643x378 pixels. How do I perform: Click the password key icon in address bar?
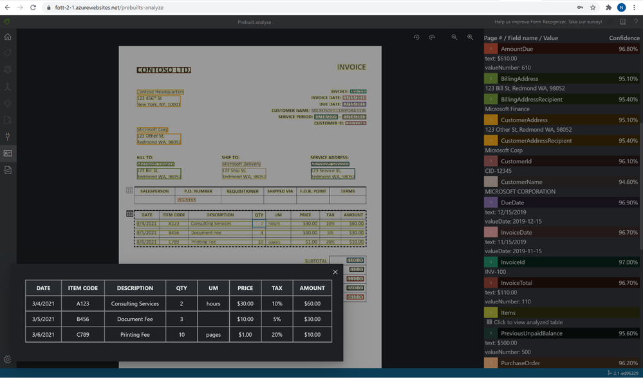580,7
